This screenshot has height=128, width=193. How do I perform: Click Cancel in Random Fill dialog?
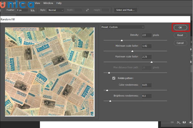pos(180,43)
